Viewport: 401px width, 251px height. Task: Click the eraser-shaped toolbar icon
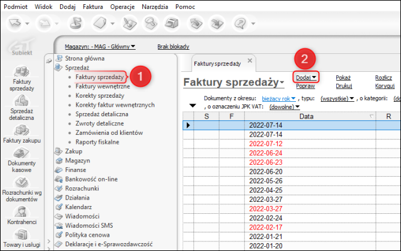pyautogui.click(x=100, y=23)
